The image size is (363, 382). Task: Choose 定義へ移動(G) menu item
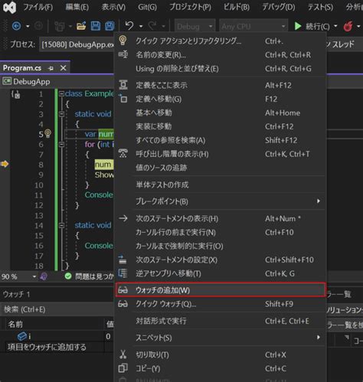coord(220,99)
